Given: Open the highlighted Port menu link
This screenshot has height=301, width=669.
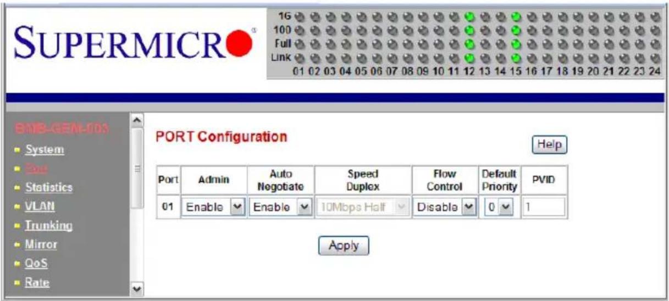Looking at the screenshot, I should click(36, 169).
